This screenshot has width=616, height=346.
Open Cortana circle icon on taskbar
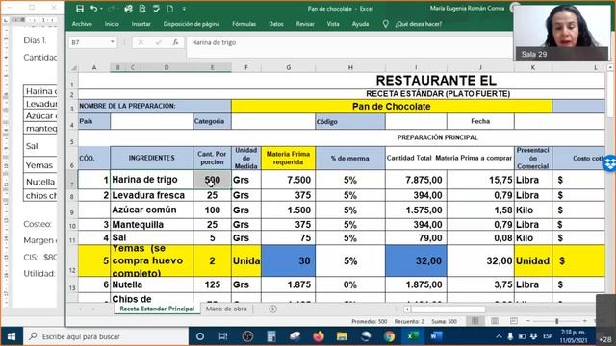pyautogui.click(x=200, y=336)
